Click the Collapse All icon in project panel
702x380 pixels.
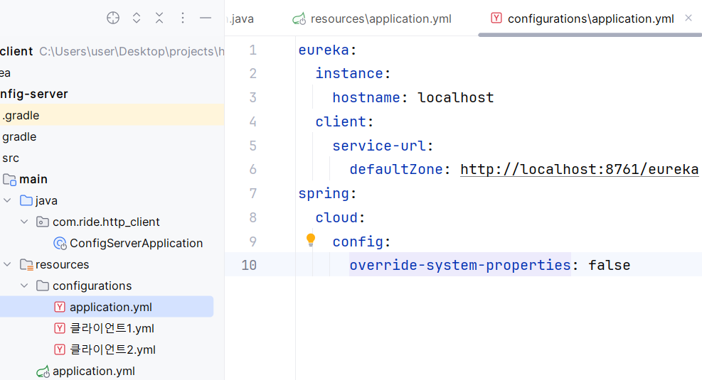(x=159, y=18)
